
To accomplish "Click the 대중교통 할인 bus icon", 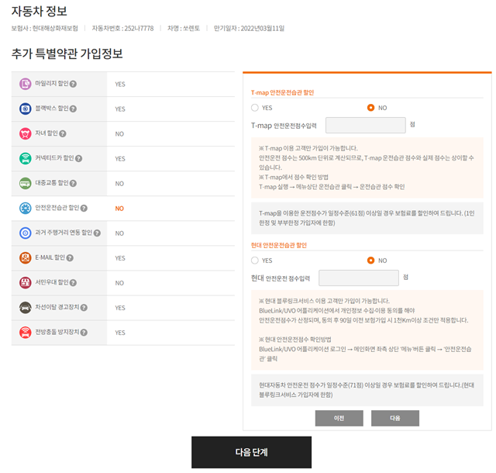I will click(x=26, y=183).
